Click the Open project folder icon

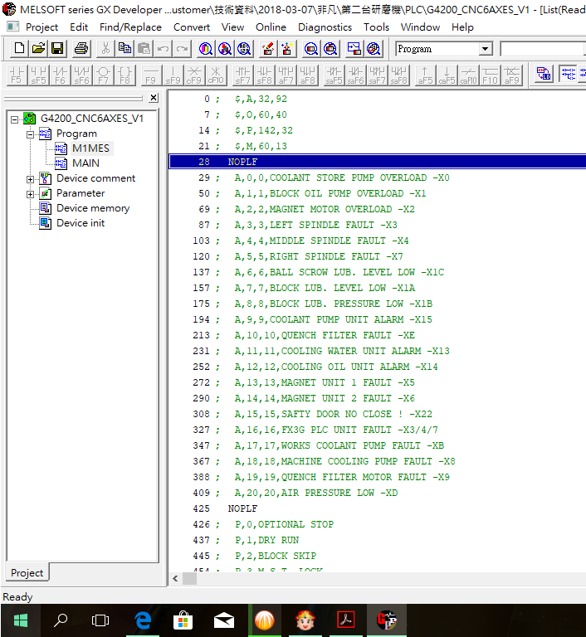pyautogui.click(x=38, y=49)
